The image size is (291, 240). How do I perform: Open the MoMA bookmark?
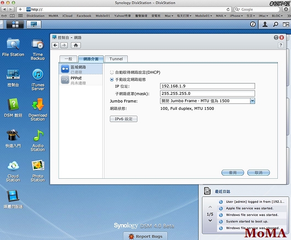[53, 16]
